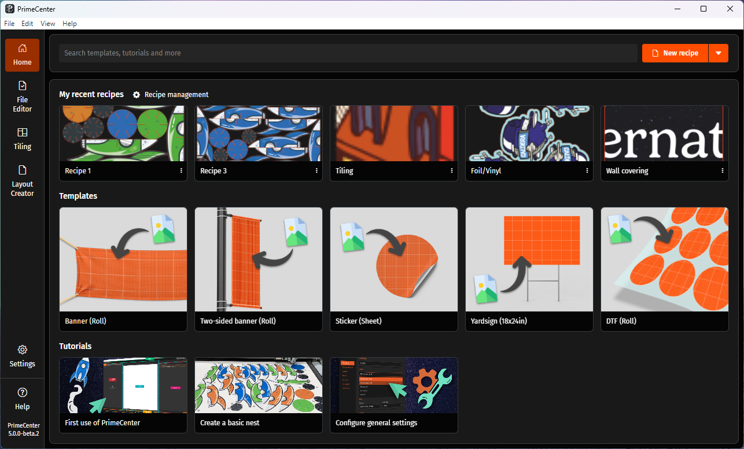Click the Tutorials section heading
The width and height of the screenshot is (744, 449).
pos(75,346)
